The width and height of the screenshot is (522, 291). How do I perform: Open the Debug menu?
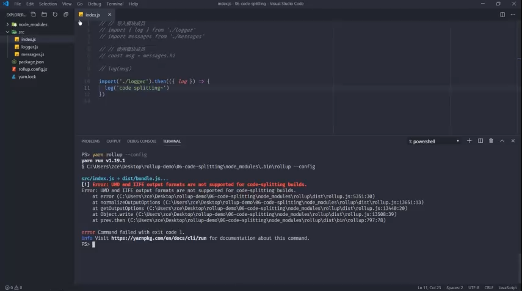(x=95, y=4)
